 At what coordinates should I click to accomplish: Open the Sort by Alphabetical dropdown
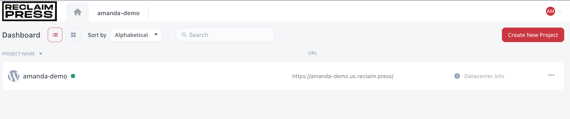click(136, 35)
